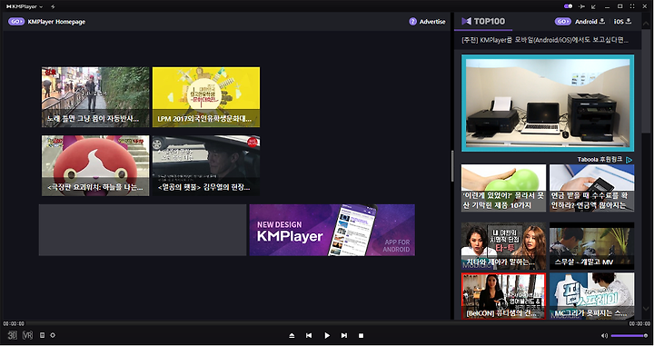The image size is (654, 346).
Task: Click the NEW DESIGN KMPlayer Android banner
Action: click(332, 230)
